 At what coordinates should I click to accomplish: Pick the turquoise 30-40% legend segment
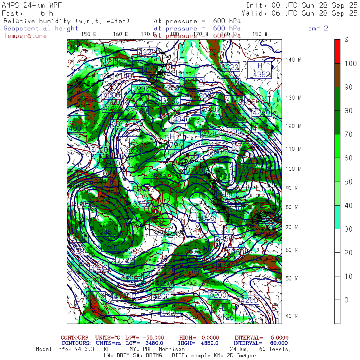click(x=338, y=217)
